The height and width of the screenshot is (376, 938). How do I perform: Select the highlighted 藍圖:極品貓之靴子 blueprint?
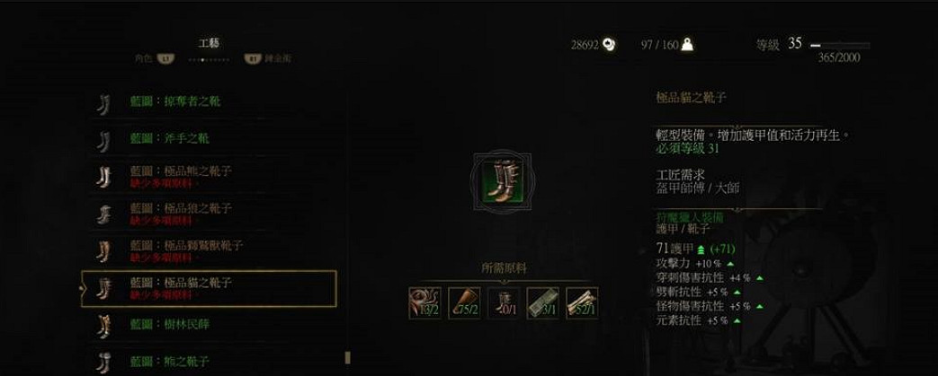tap(210, 288)
